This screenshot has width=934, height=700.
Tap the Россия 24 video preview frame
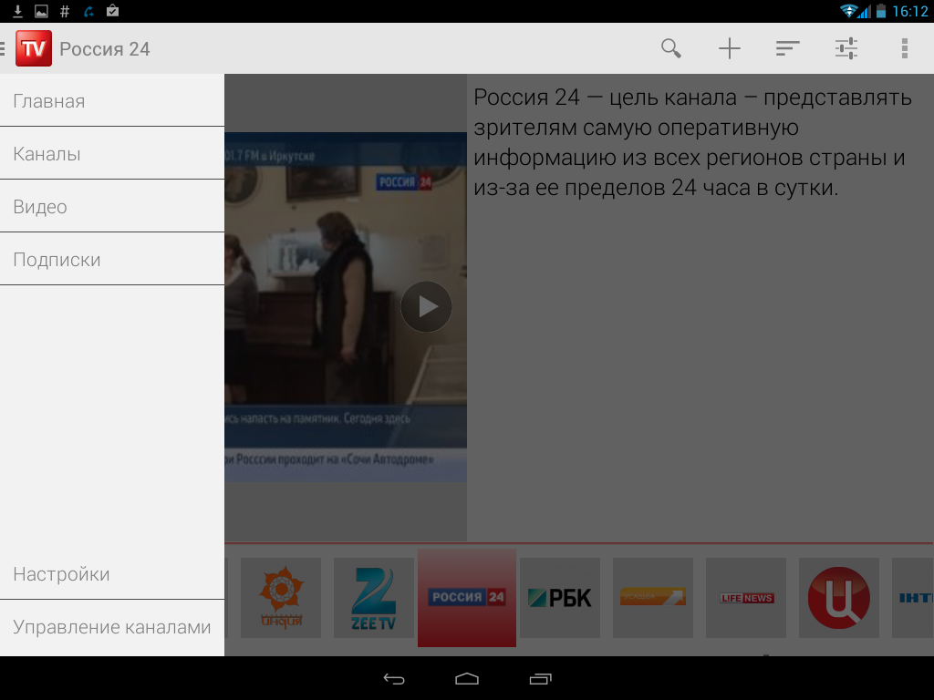(x=346, y=306)
